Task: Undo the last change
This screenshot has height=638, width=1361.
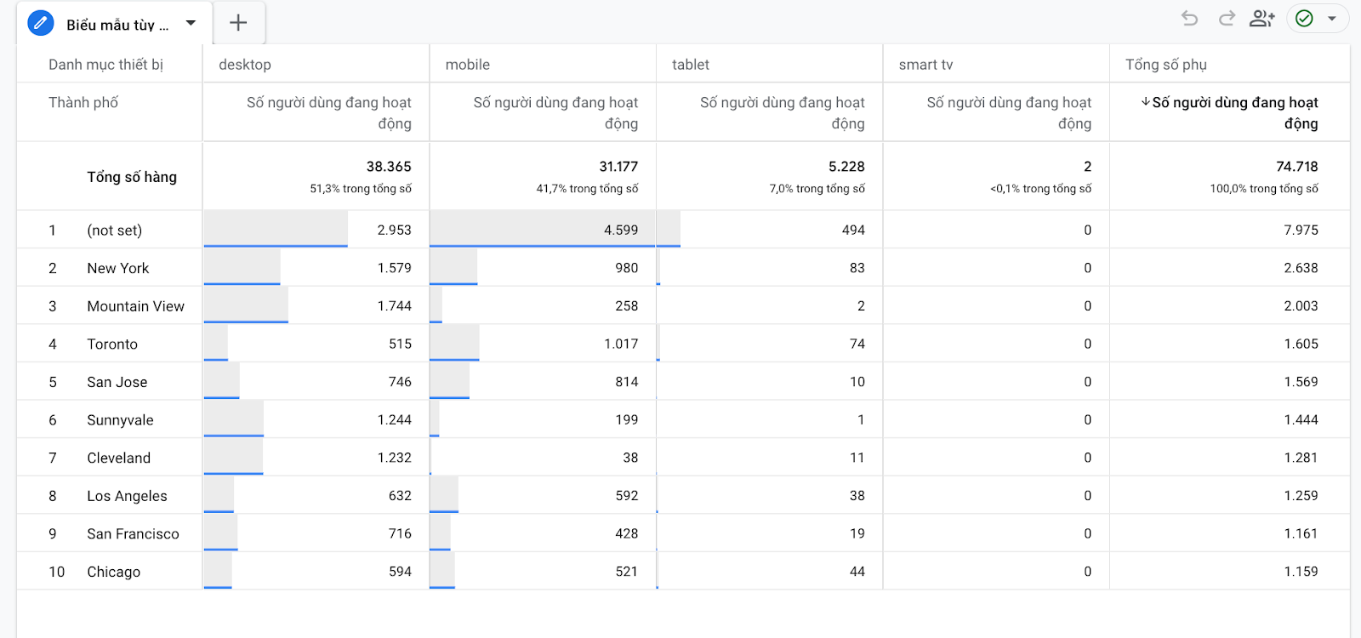Action: point(1190,18)
